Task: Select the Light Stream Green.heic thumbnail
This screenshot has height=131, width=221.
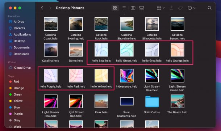Action: point(177,76)
